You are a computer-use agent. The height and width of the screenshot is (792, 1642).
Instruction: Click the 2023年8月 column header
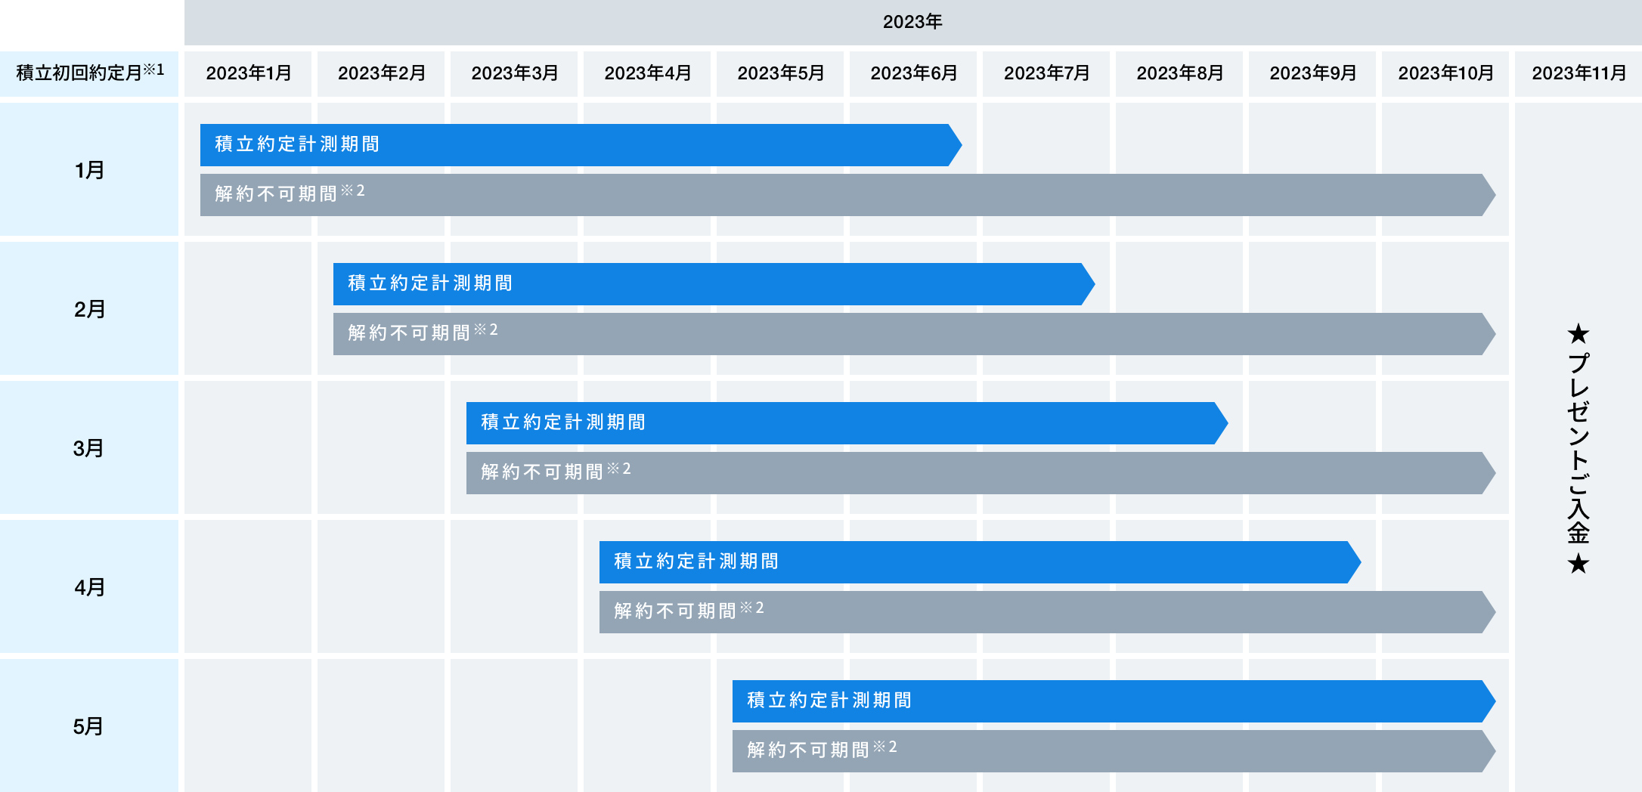(1179, 73)
